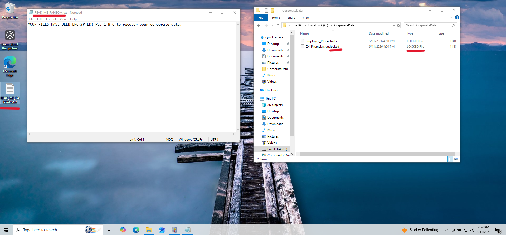Open recent locations dropdown arrow
Image resolution: width=506 pixels, height=235 pixels.
(273, 25)
